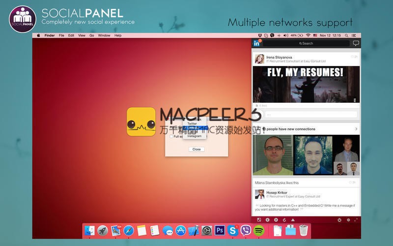Click battery 48% indicator in menu bar
This screenshot has height=246, width=393.
[x=297, y=35]
